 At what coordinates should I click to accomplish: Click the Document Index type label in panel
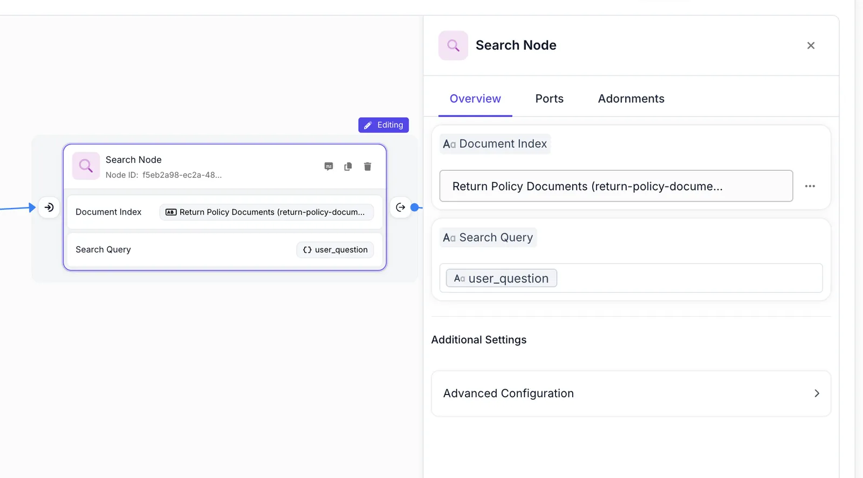[495, 144]
